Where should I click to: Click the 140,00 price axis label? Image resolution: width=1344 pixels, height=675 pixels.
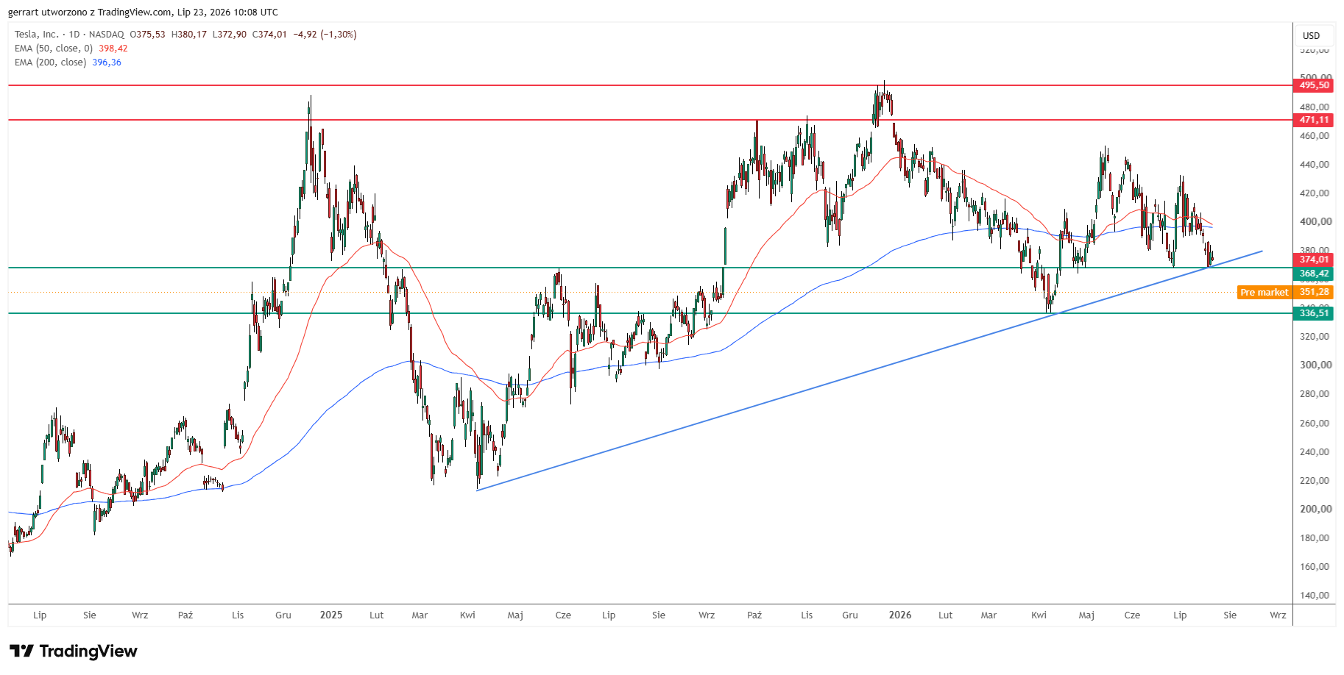pyautogui.click(x=1315, y=595)
